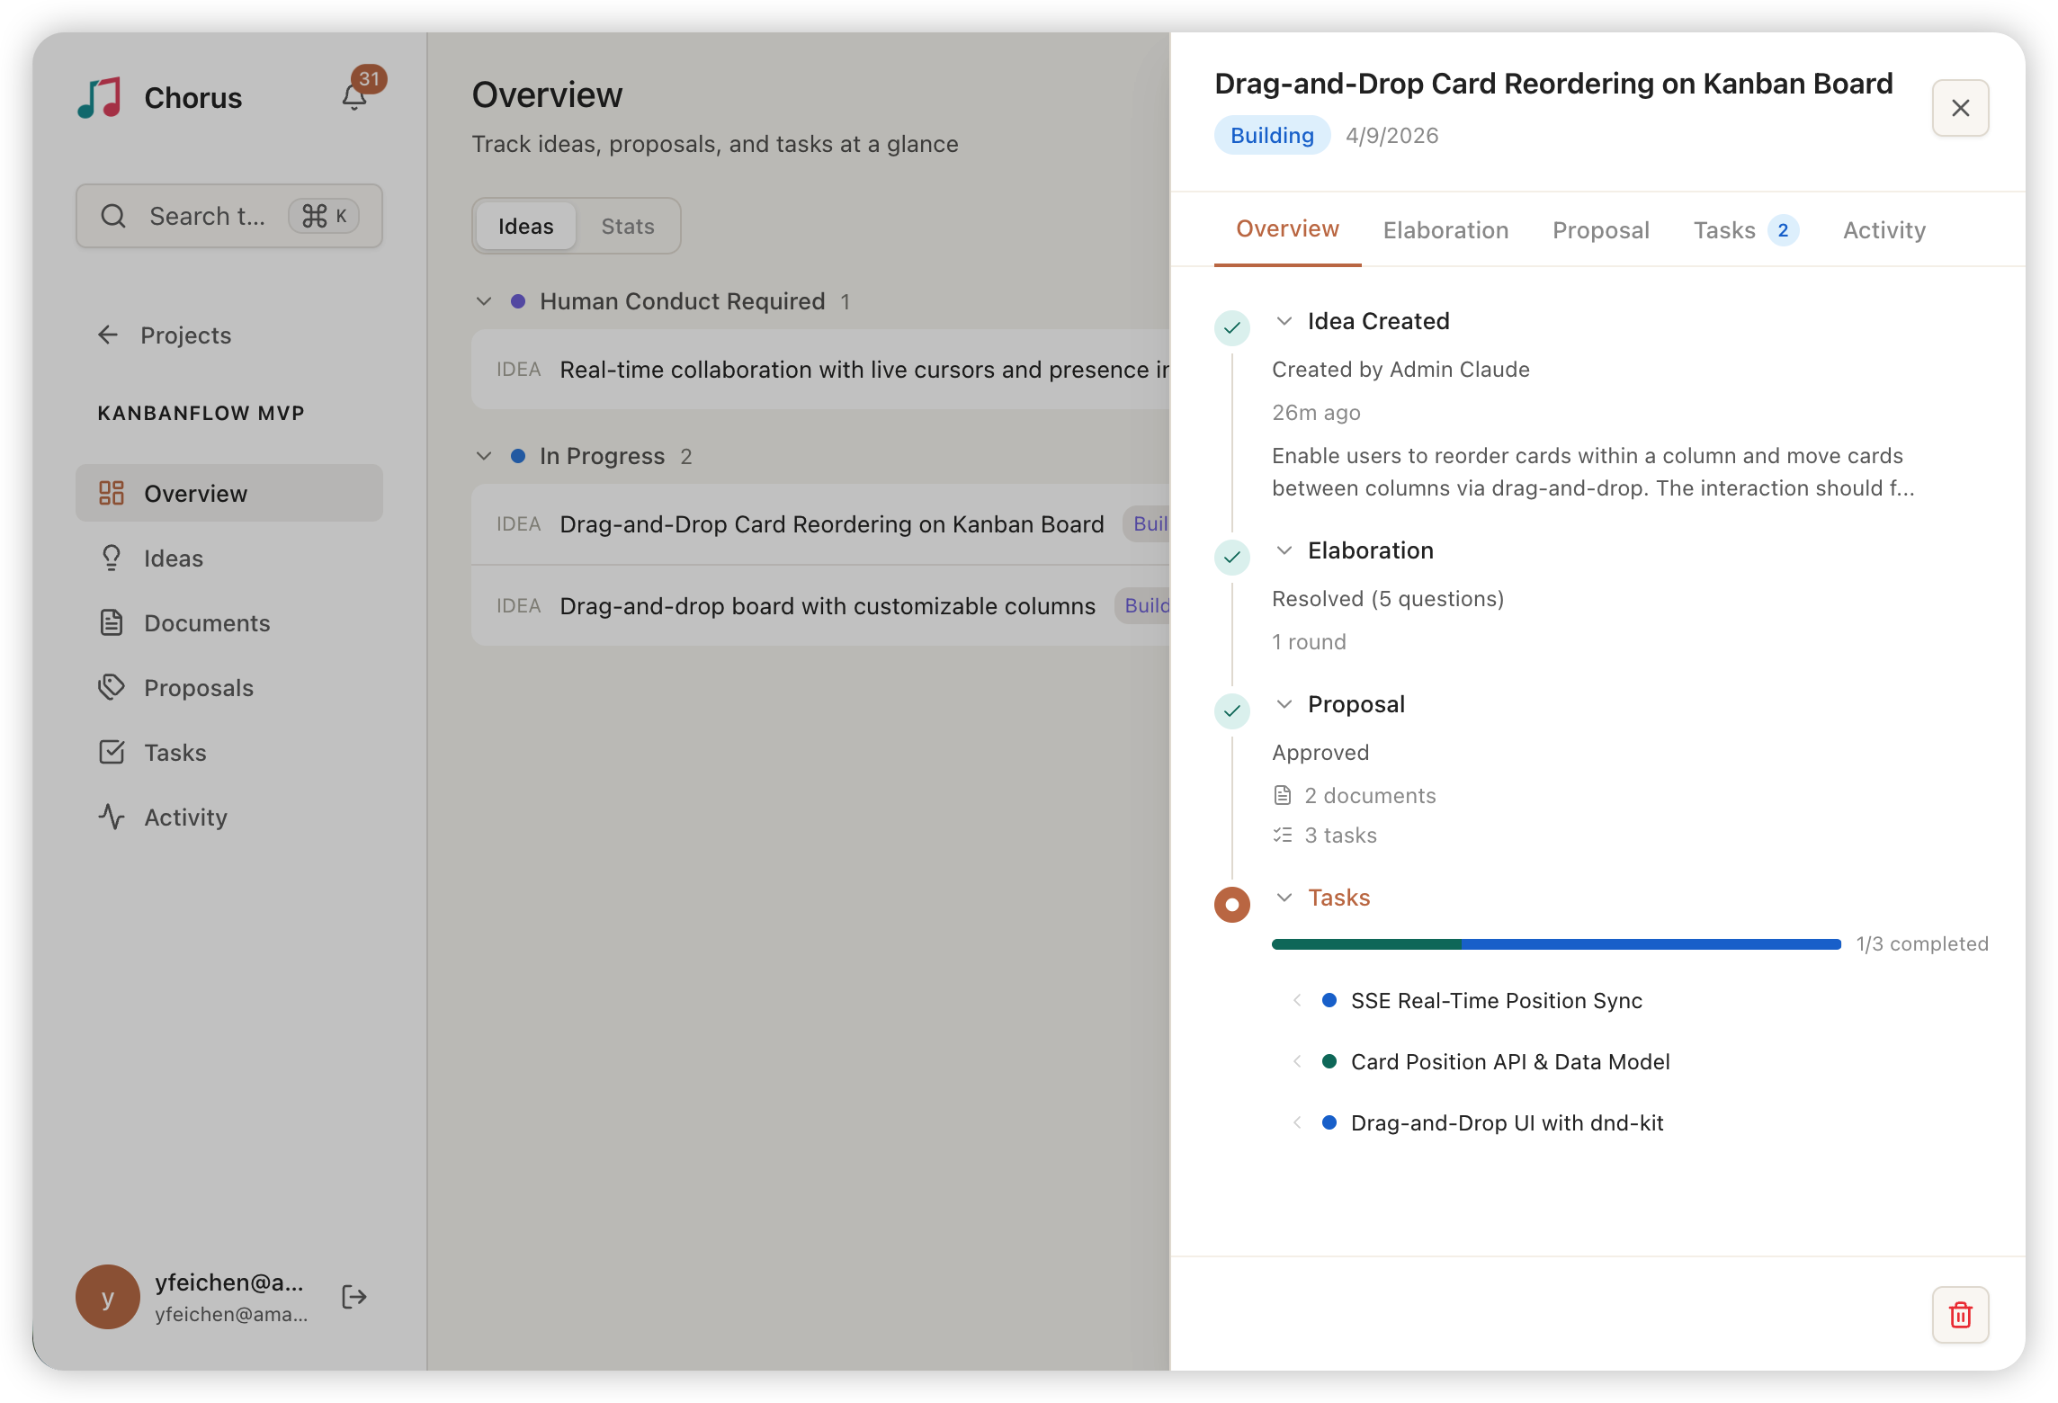
Task: Collapse the Idea Created section
Action: (x=1284, y=321)
